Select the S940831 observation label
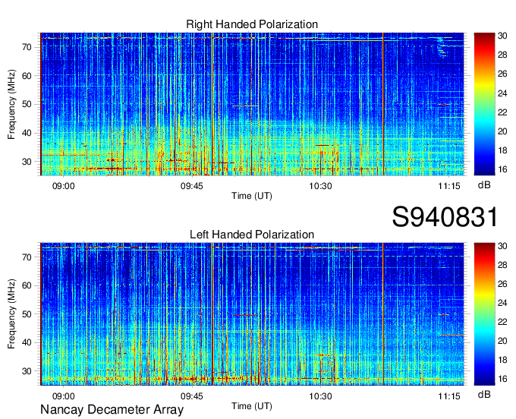516x419 pixels. coord(445,216)
